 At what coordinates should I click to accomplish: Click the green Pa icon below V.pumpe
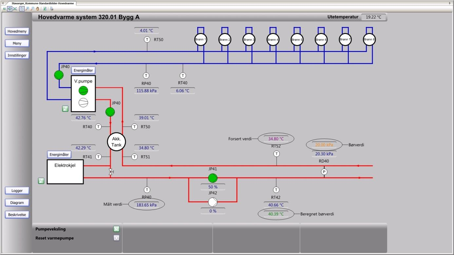click(x=65, y=109)
